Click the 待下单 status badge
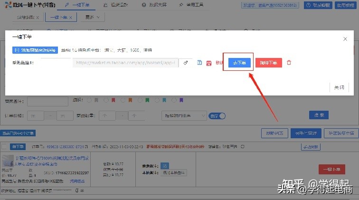The width and height of the screenshot is (359, 200). tap(18, 147)
